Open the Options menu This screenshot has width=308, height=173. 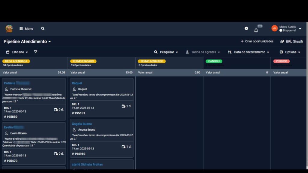290,52
